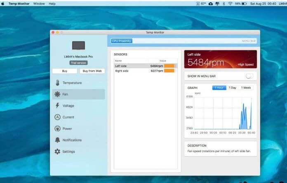Click the 5077rpm value cell
This screenshot has height=183, width=287.
(157, 71)
